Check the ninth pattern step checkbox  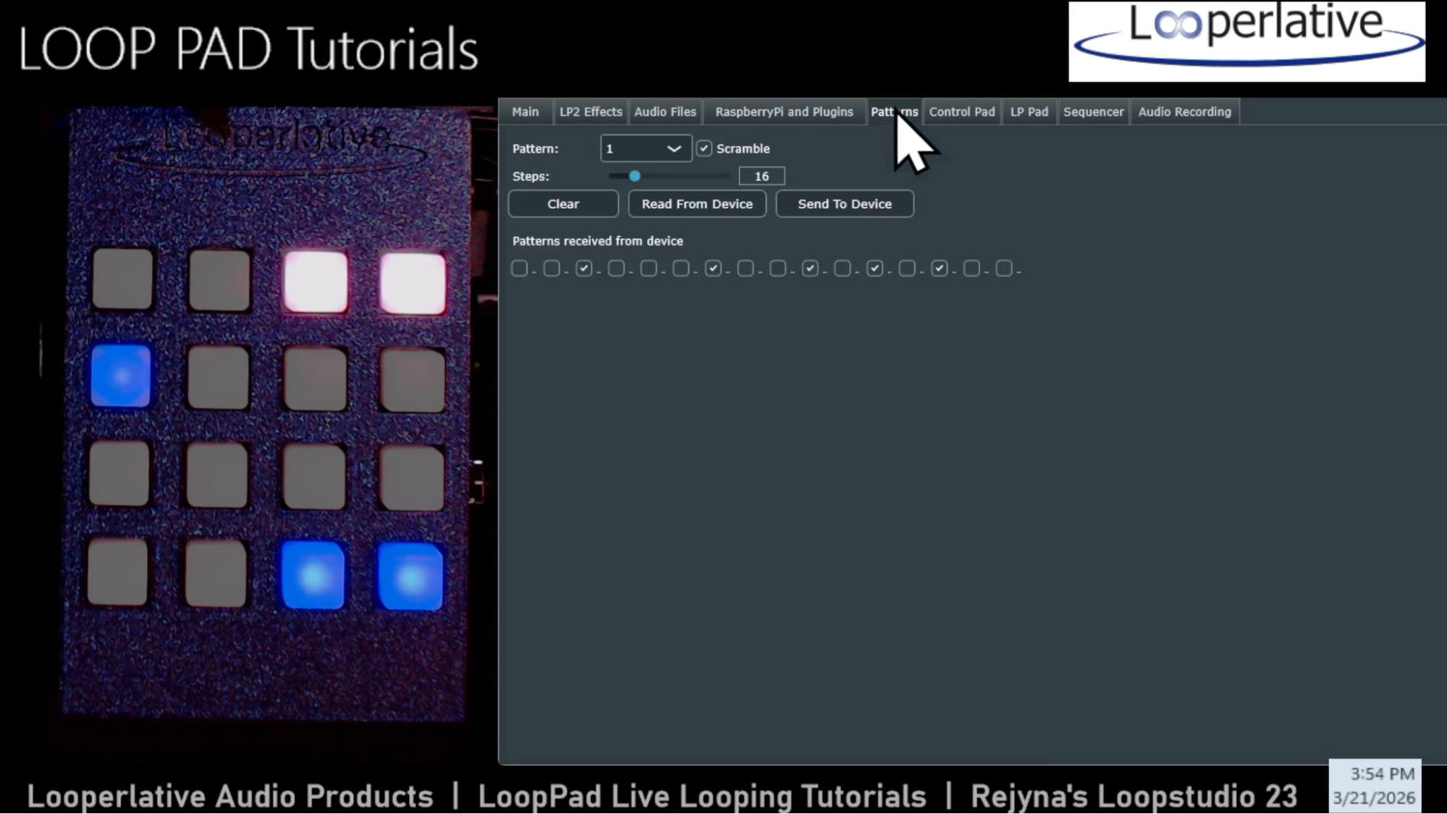click(x=778, y=269)
